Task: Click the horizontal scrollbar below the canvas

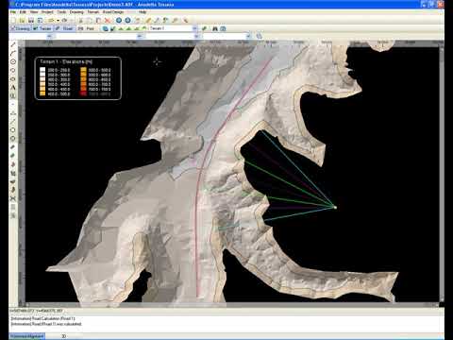Action: coord(231,305)
